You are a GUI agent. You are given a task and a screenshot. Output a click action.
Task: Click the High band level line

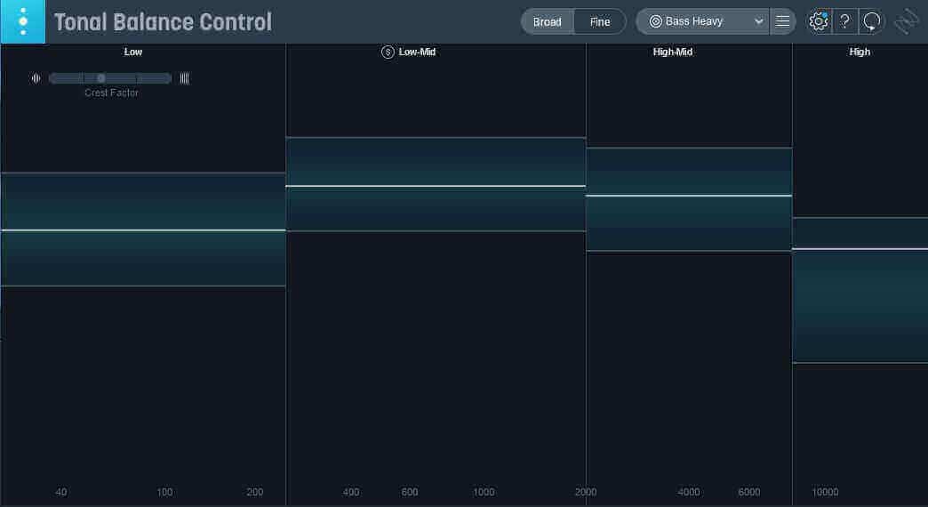(860, 249)
